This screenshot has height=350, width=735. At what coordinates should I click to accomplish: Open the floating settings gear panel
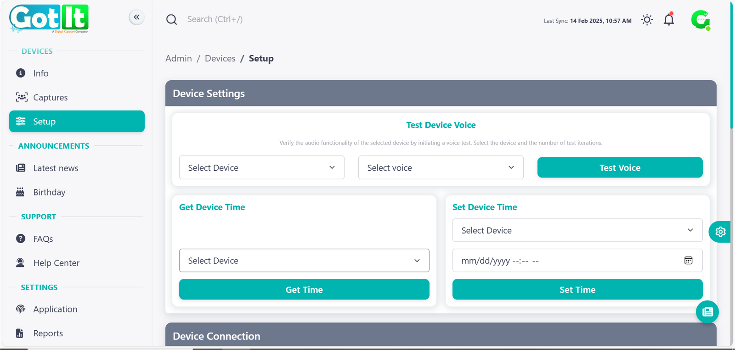point(720,232)
